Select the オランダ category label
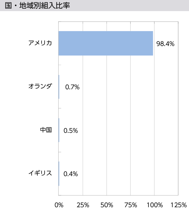 click(40, 87)
